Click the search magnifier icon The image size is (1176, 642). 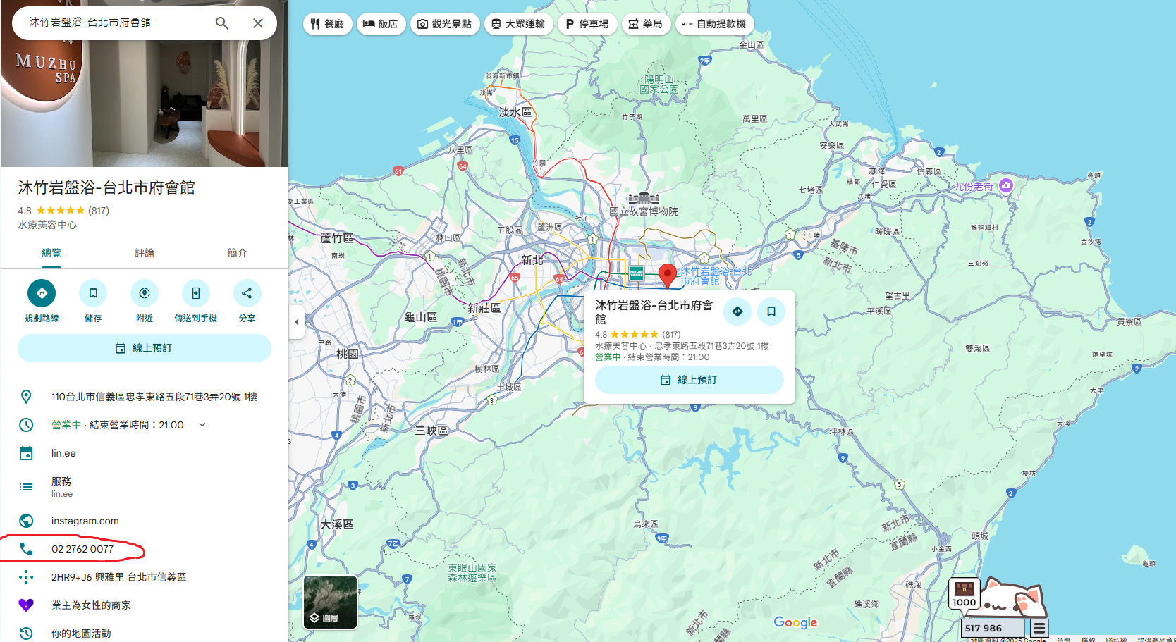pyautogui.click(x=222, y=23)
